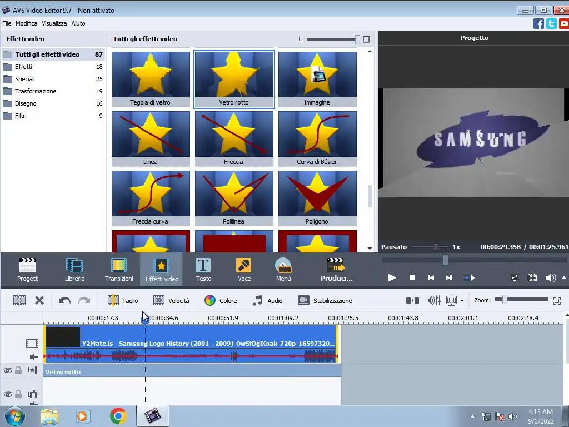Screen dimensions: 569x427
Task: Adjust the playback speed 1x slider
Action: coord(436,247)
